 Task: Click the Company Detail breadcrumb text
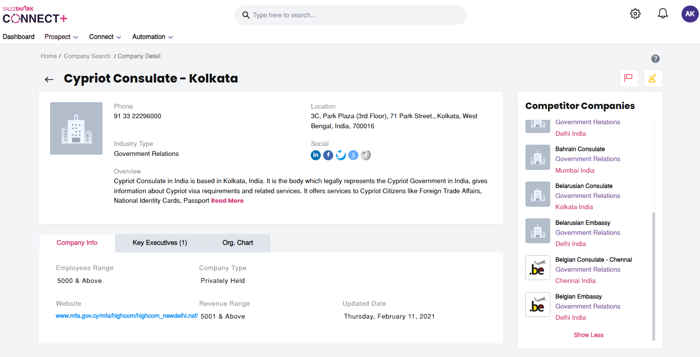click(x=139, y=56)
